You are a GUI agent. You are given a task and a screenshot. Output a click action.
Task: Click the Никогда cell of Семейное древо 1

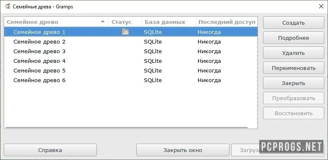click(x=209, y=32)
